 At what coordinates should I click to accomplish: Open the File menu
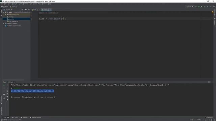[2, 4]
